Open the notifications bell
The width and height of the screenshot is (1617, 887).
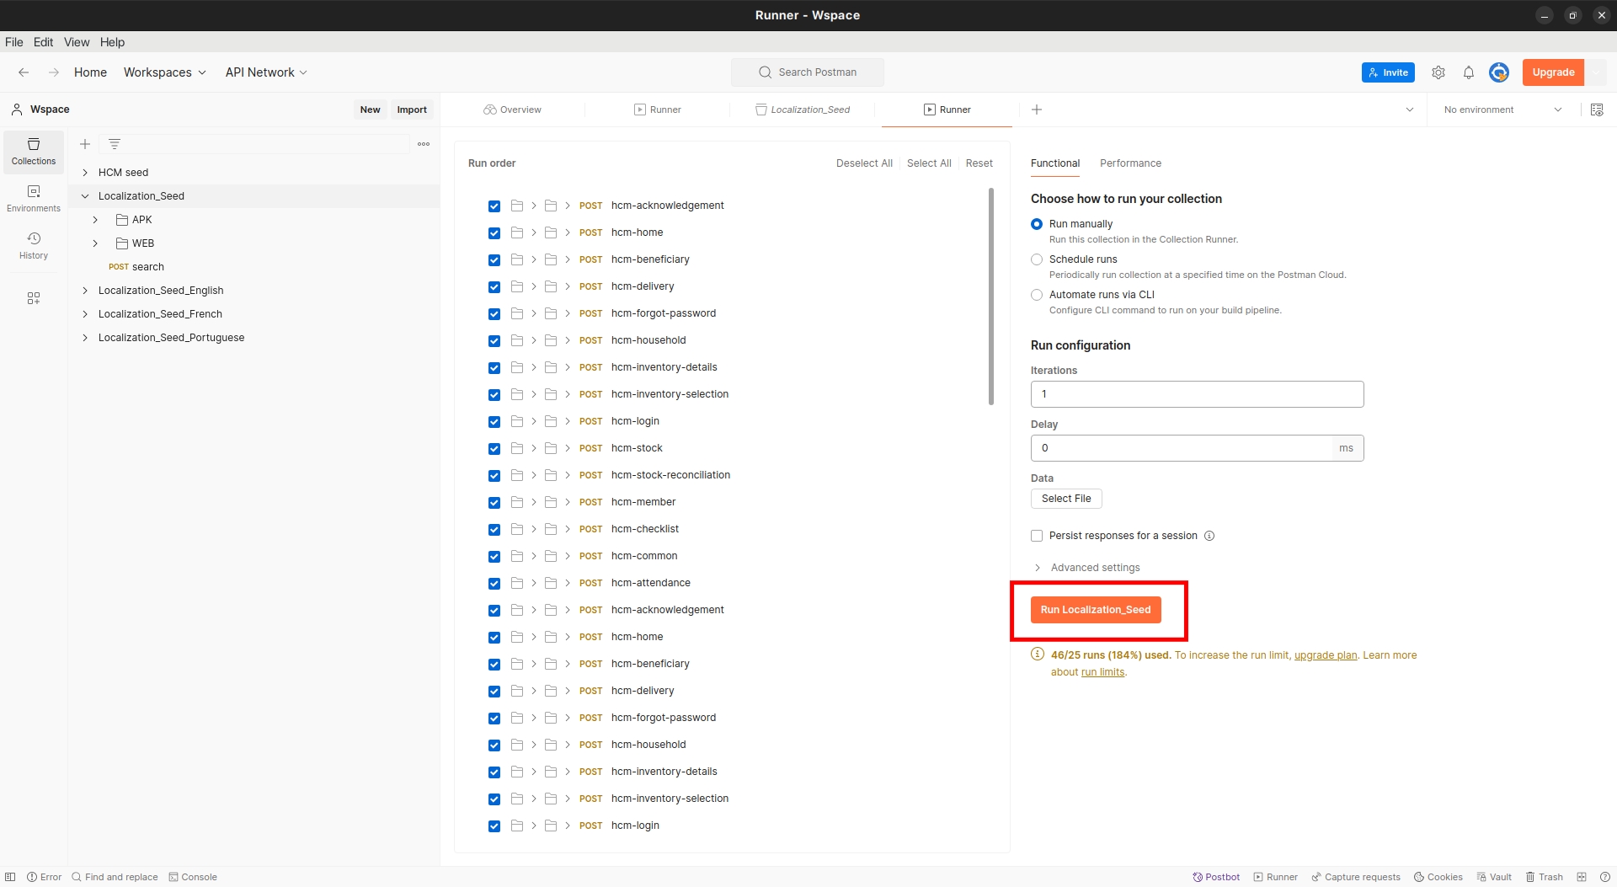[1469, 72]
